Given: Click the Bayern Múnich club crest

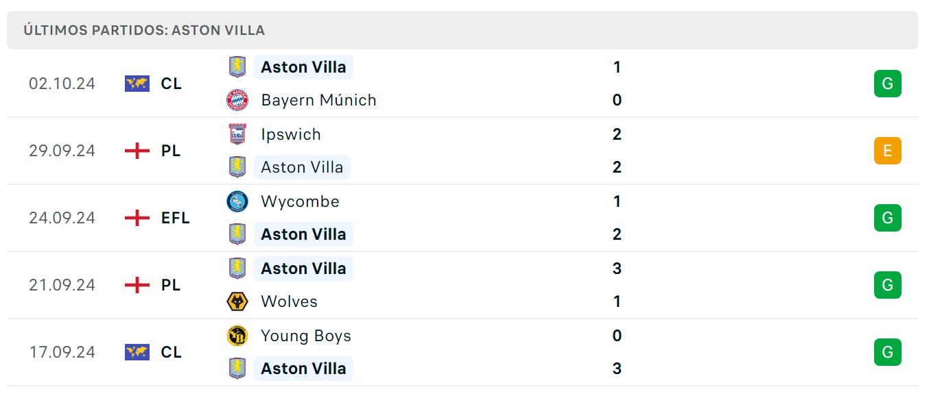Looking at the screenshot, I should click(237, 100).
